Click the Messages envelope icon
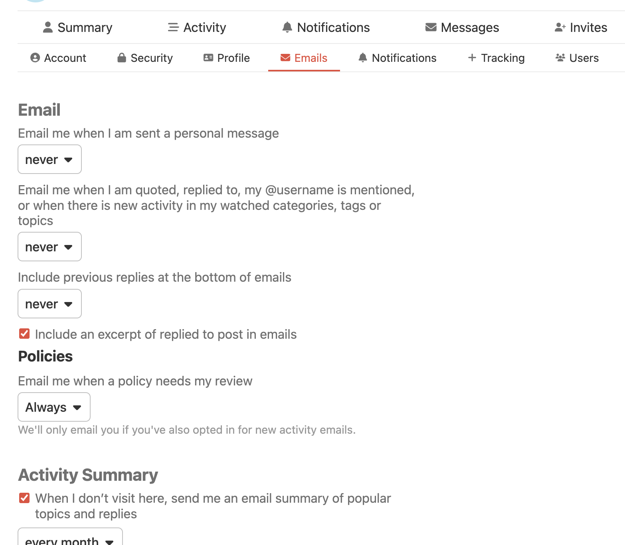The width and height of the screenshot is (625, 545). pos(431,27)
